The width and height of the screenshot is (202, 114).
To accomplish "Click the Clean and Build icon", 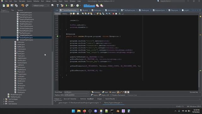I will tap(62, 6).
